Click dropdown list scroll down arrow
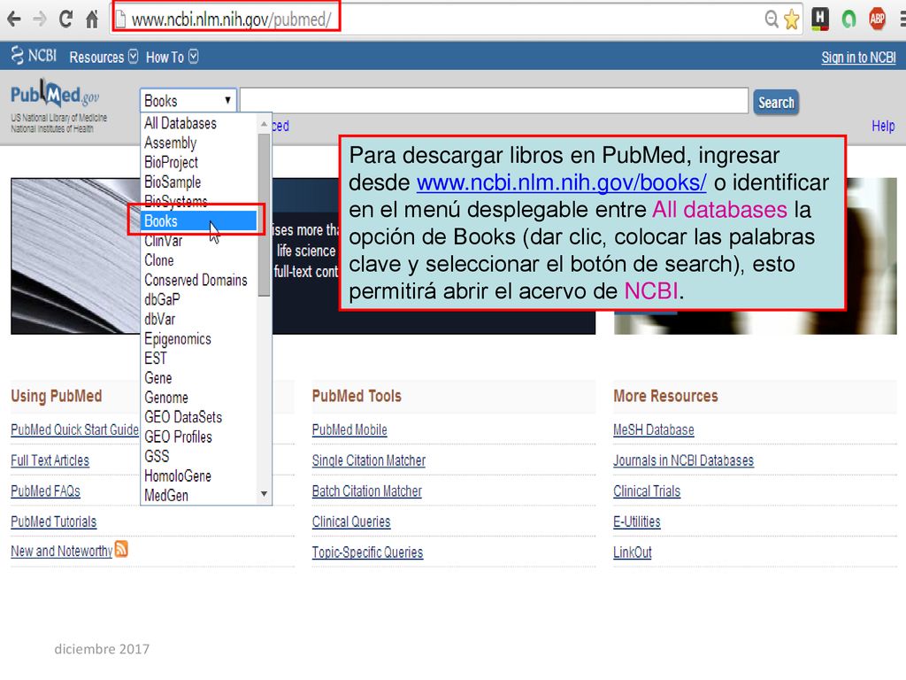 point(264,494)
